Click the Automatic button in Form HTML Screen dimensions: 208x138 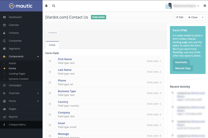coord(181,62)
